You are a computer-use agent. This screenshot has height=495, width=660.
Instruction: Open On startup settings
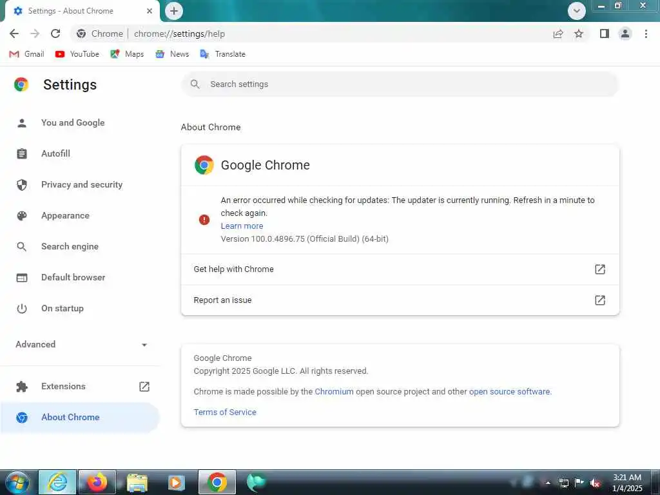[x=80, y=309]
